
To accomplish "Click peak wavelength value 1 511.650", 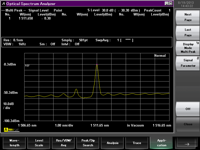I will (x=26, y=18).
